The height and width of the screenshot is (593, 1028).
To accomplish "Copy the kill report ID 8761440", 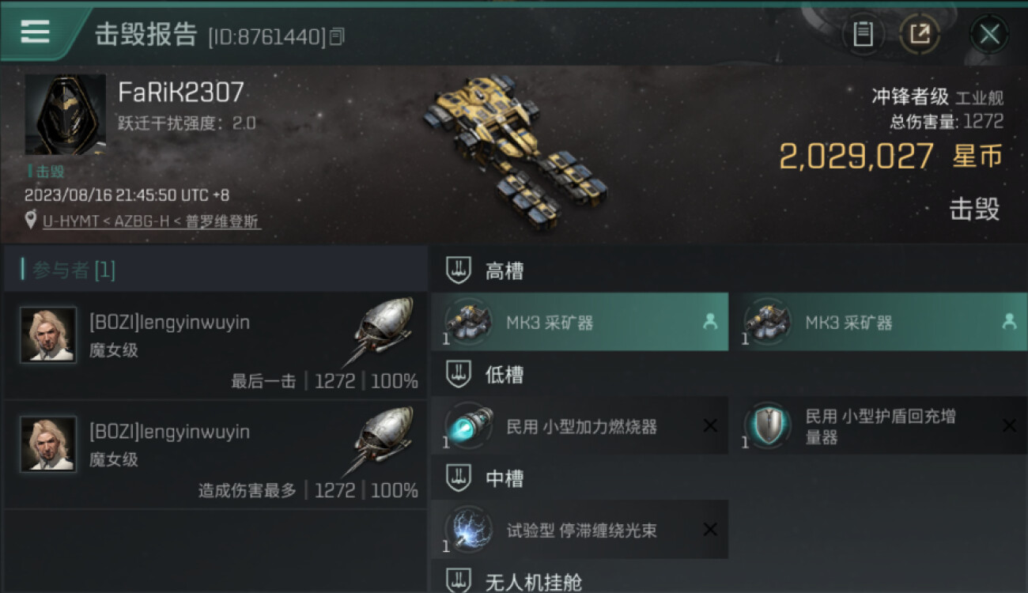I will tap(338, 36).
